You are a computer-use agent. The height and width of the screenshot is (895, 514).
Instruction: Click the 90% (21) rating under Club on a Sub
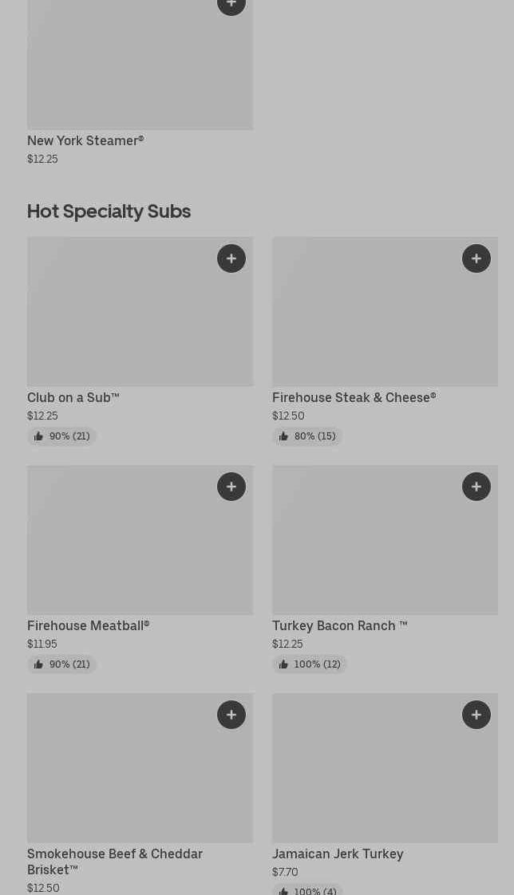coord(62,436)
